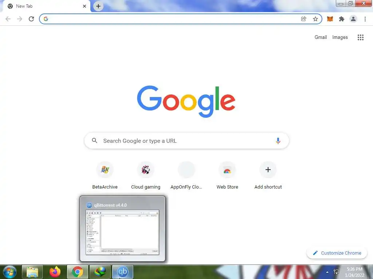Click the Customize Chrome button
The width and height of the screenshot is (373, 279).
coord(337,253)
